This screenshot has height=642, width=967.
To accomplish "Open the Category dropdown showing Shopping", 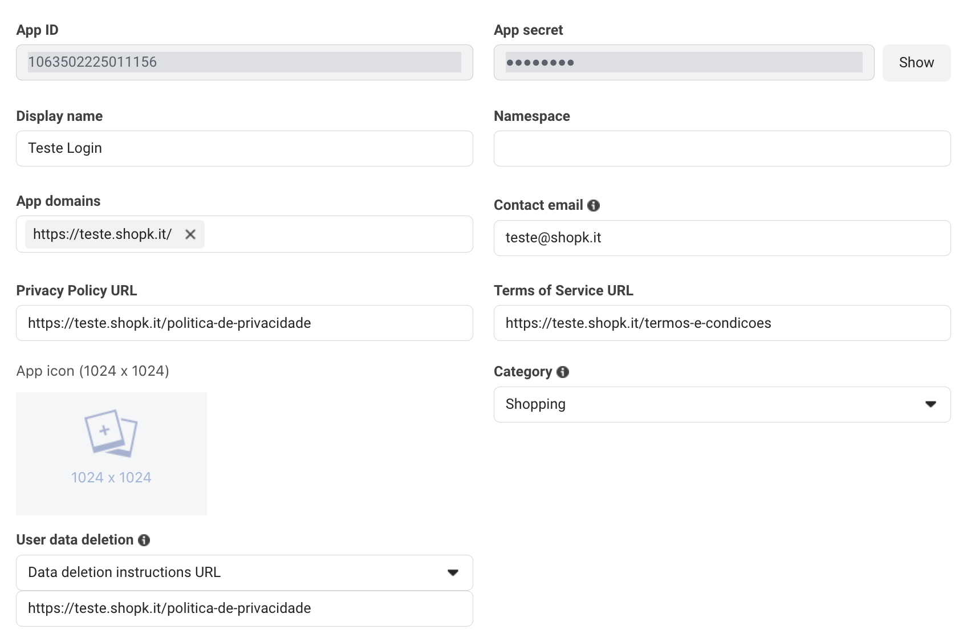I will (x=721, y=404).
